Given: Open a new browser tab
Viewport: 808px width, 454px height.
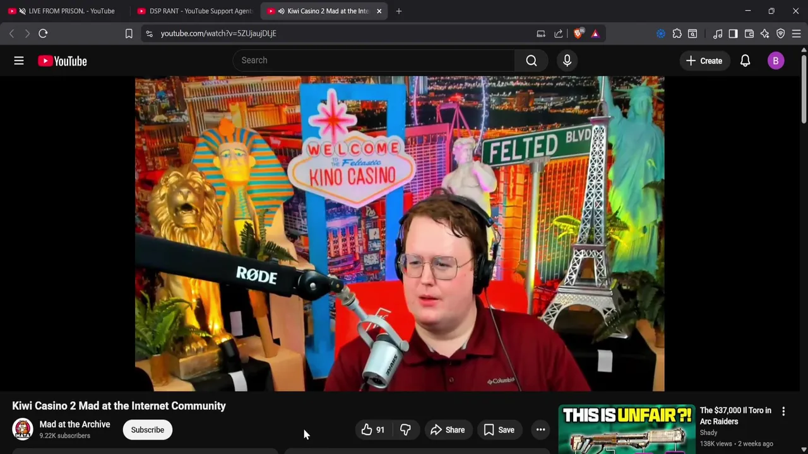Looking at the screenshot, I should click(x=398, y=11).
